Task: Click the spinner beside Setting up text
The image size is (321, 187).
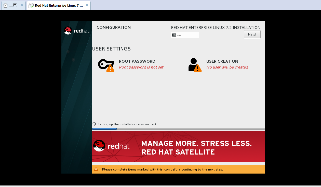Action: click(94, 124)
